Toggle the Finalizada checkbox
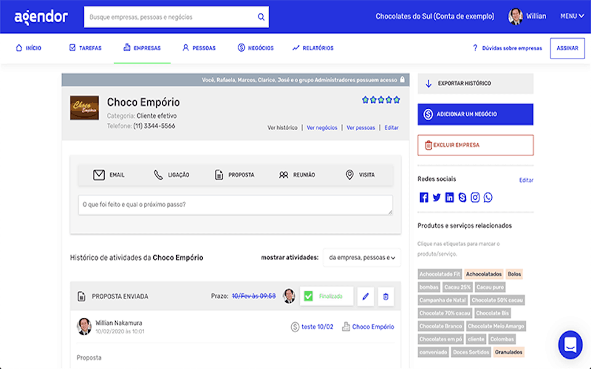The height and width of the screenshot is (369, 591). pyautogui.click(x=308, y=296)
